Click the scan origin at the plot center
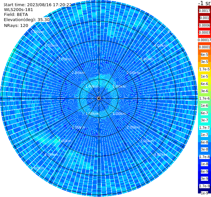This screenshot has width=211, height=197. (x=99, y=99)
